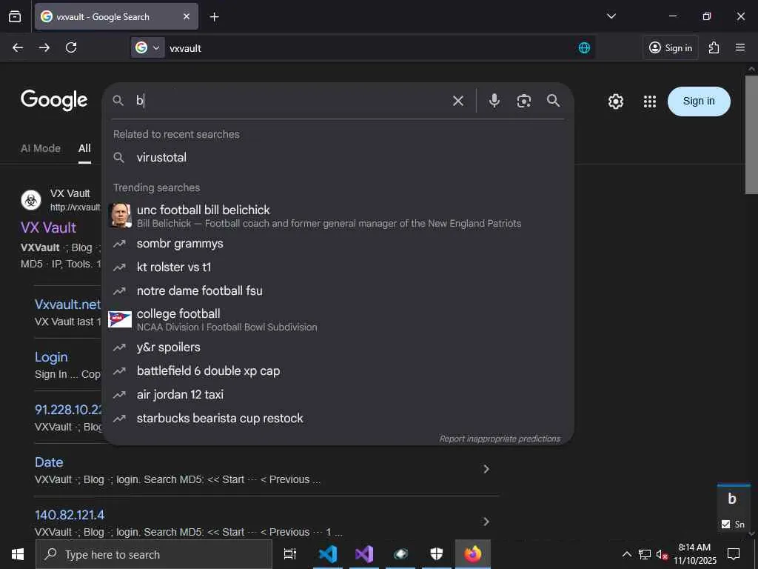Select the unc football bill belichick suggestion
This screenshot has width=758, height=569.
(338, 216)
